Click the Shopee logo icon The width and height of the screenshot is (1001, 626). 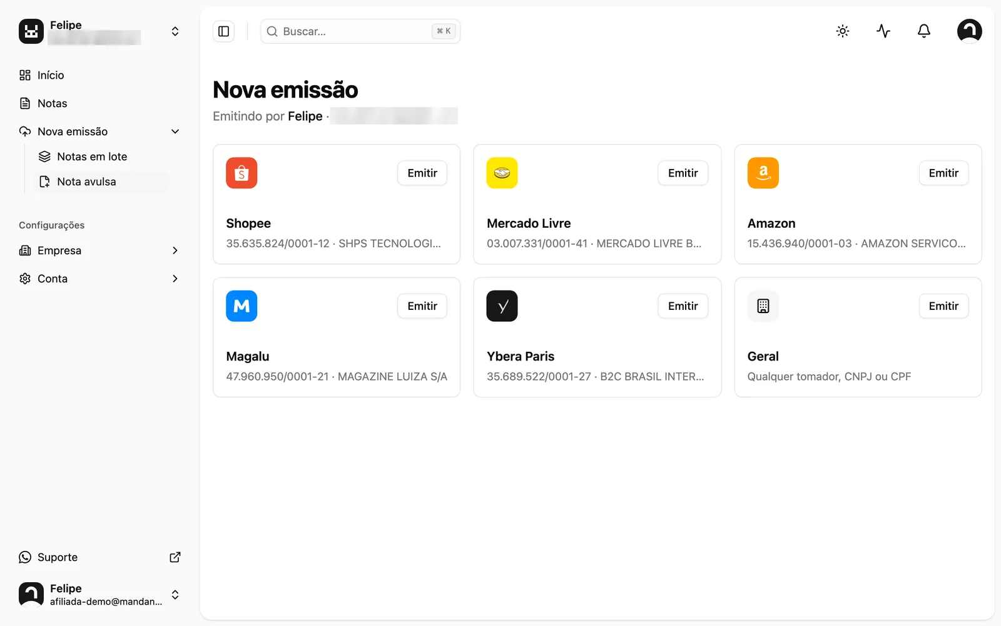(x=241, y=173)
